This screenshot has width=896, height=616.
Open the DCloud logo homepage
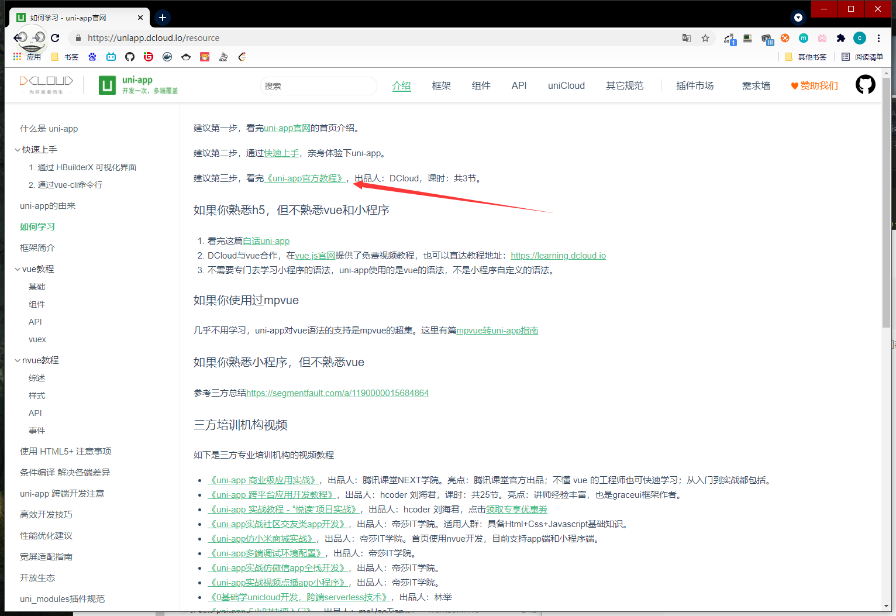pyautogui.click(x=46, y=84)
